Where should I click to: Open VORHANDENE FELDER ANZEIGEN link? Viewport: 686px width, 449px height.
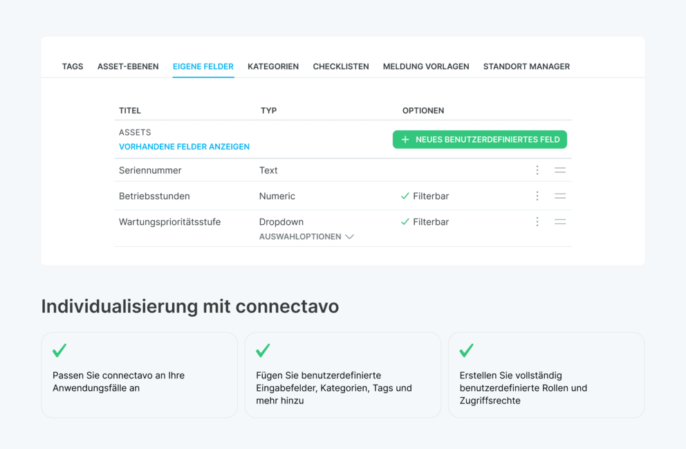(x=184, y=147)
